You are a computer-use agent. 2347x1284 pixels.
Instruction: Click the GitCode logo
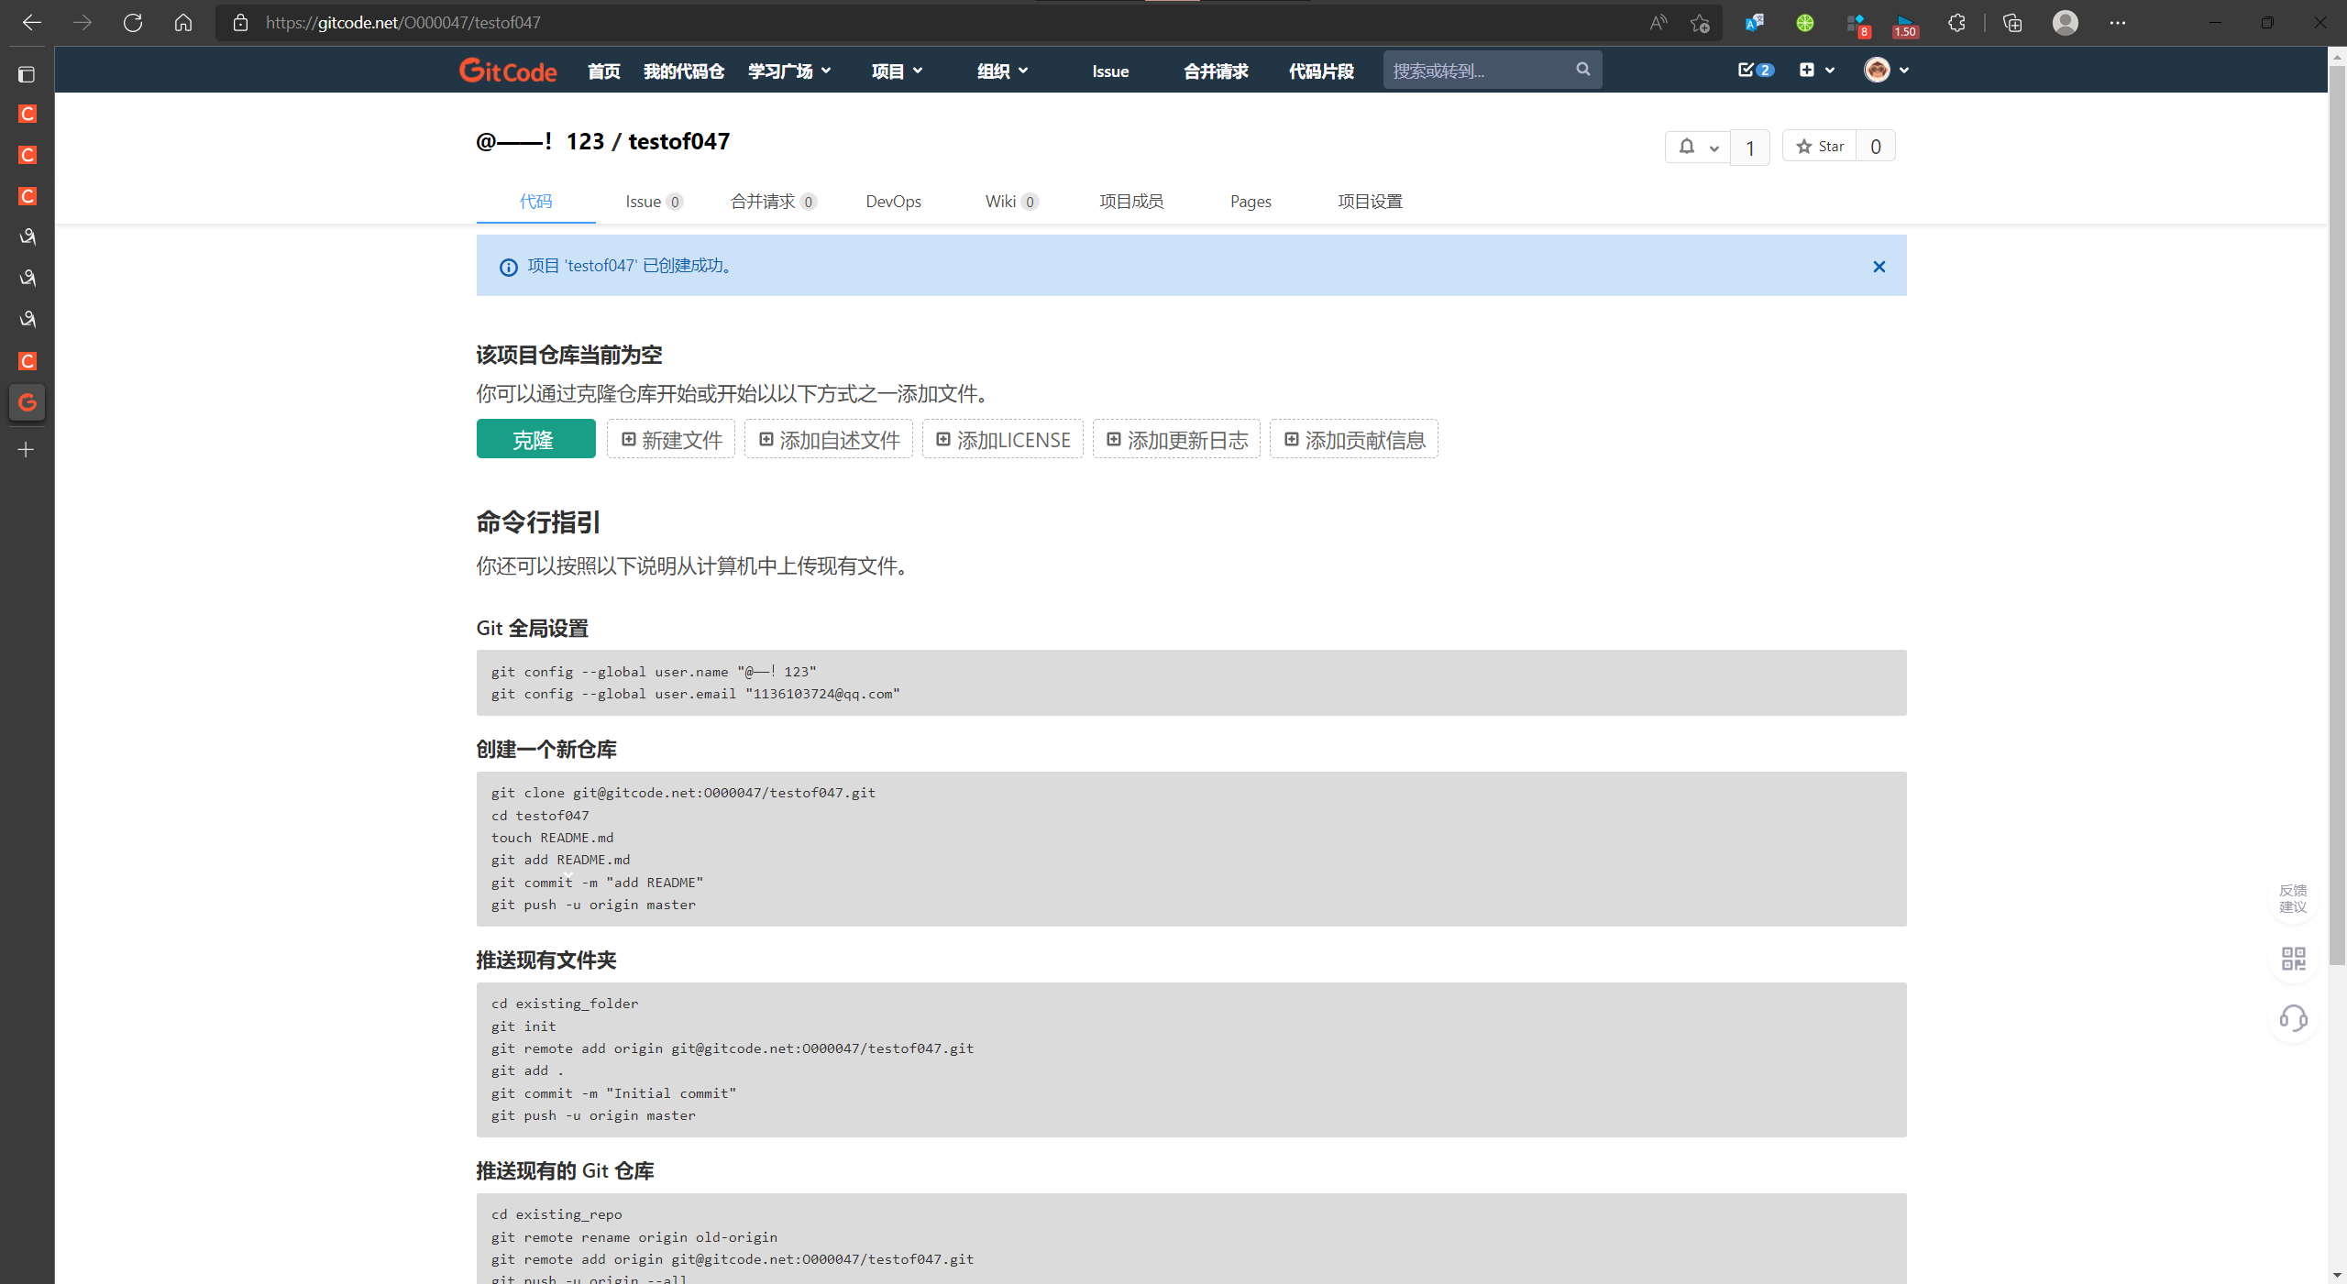coord(507,71)
